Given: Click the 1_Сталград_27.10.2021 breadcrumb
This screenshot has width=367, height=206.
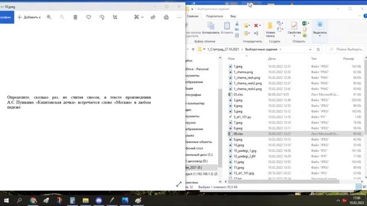Looking at the screenshot, I should click(223, 49).
